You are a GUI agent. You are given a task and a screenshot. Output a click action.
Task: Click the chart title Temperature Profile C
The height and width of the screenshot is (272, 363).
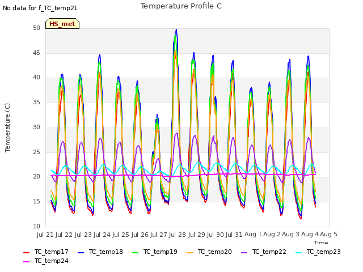point(181,6)
